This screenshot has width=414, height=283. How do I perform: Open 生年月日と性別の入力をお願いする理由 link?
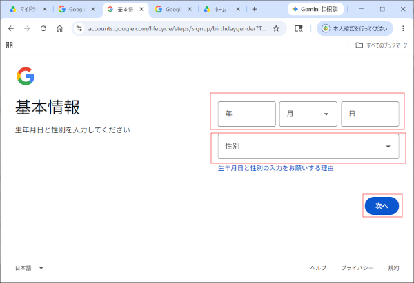tap(275, 168)
